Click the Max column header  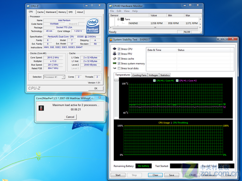point(193,15)
